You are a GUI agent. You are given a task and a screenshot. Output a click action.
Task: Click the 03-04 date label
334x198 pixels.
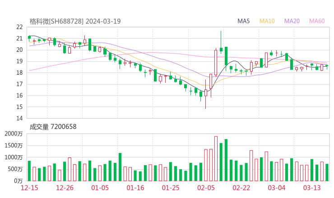tap(277, 188)
